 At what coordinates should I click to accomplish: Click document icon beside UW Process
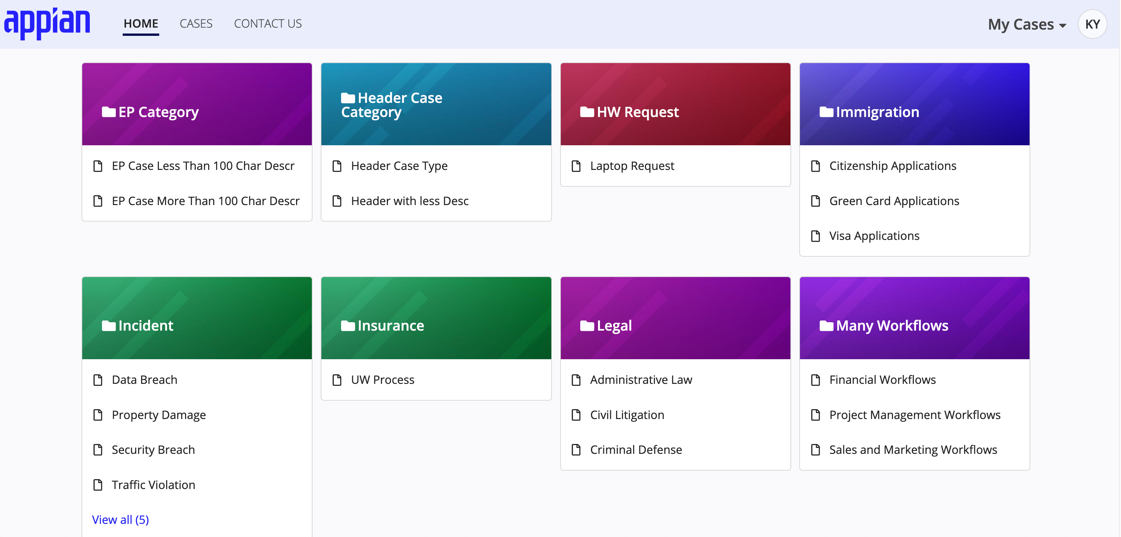pyautogui.click(x=337, y=380)
